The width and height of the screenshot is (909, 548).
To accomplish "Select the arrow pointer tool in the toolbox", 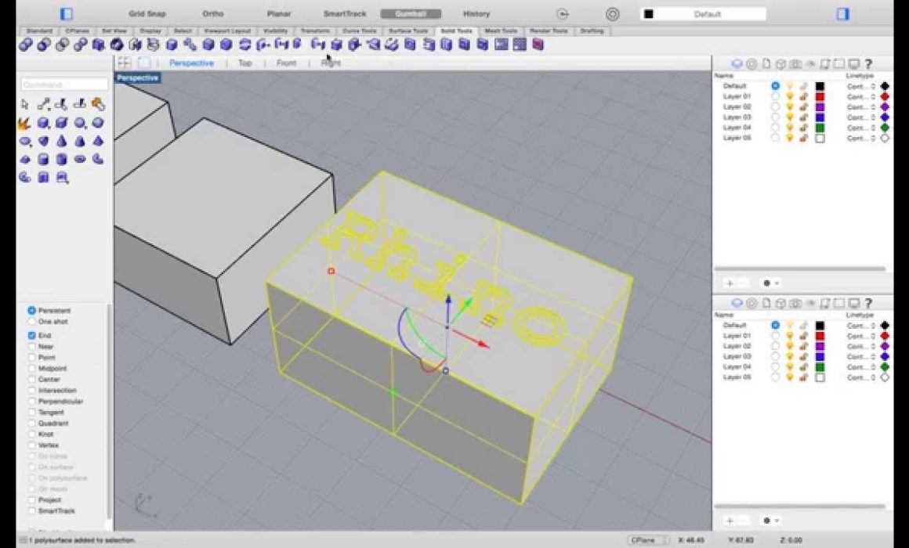I will pos(24,104).
